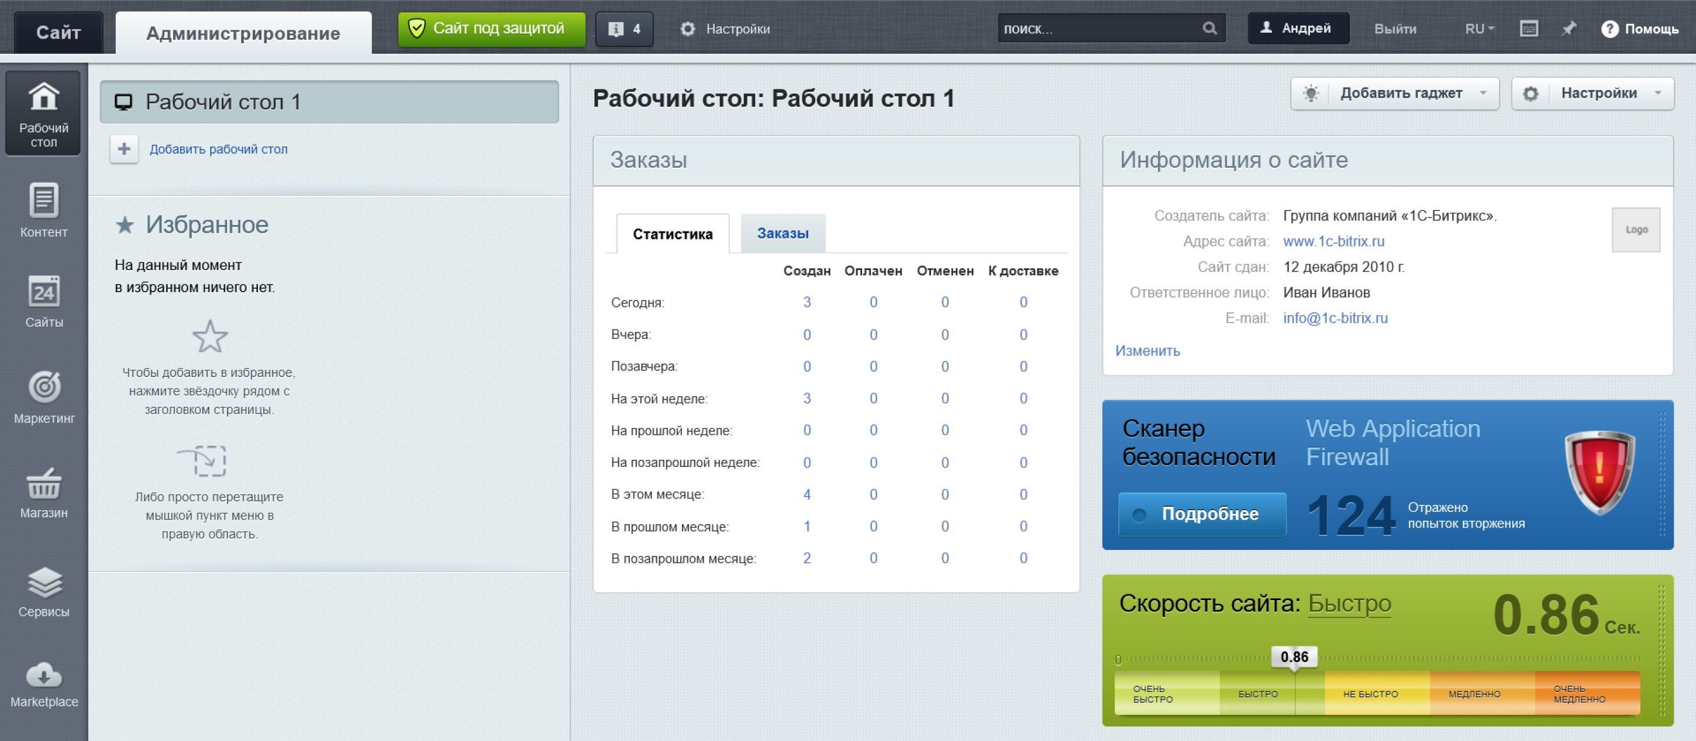The width and height of the screenshot is (1696, 741).
Task: Switch to the Сайт top tab
Action: tap(58, 32)
